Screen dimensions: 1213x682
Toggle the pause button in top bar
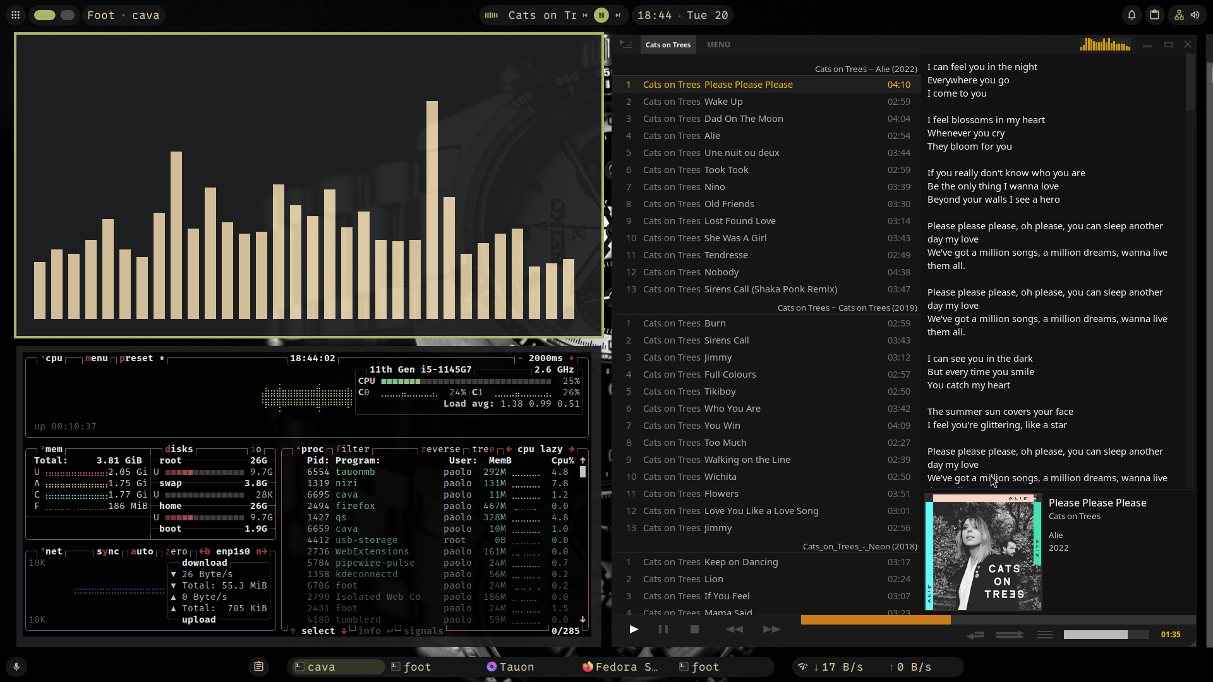click(601, 15)
